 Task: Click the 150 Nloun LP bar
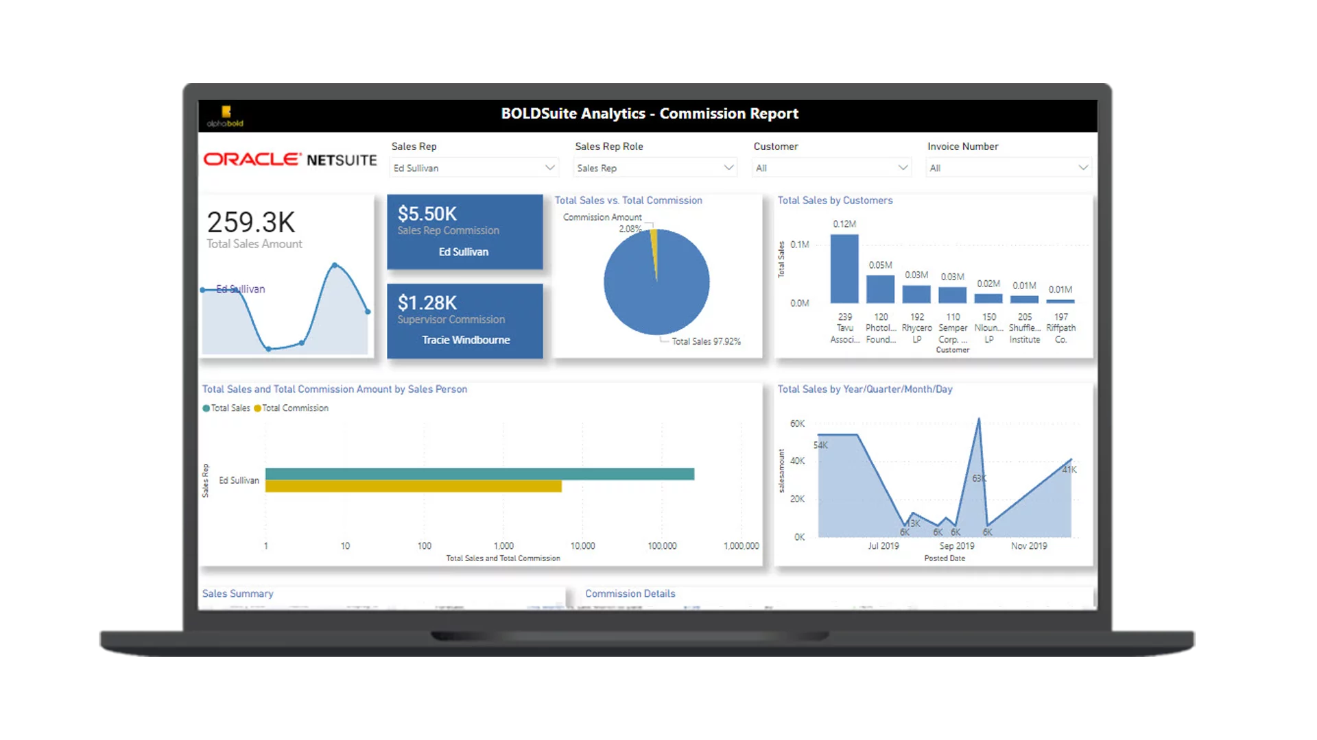tap(988, 299)
